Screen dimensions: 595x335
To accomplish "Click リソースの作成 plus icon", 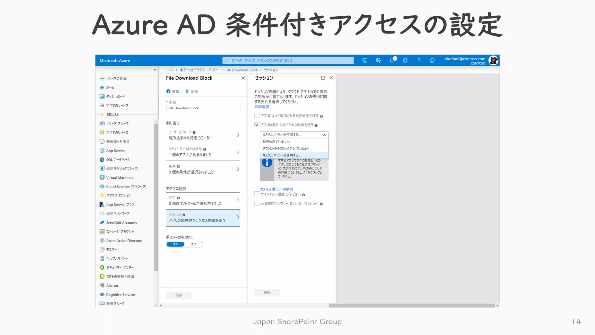I will (102, 79).
